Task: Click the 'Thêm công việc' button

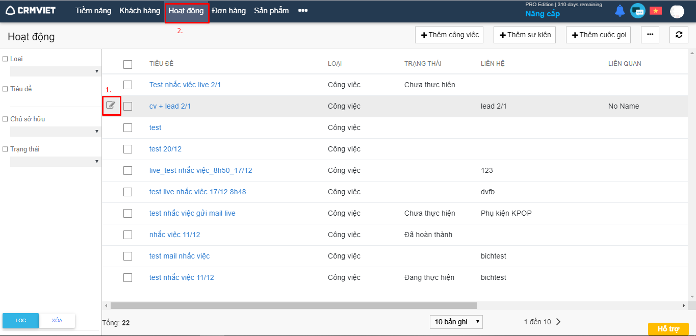Action: tap(449, 35)
